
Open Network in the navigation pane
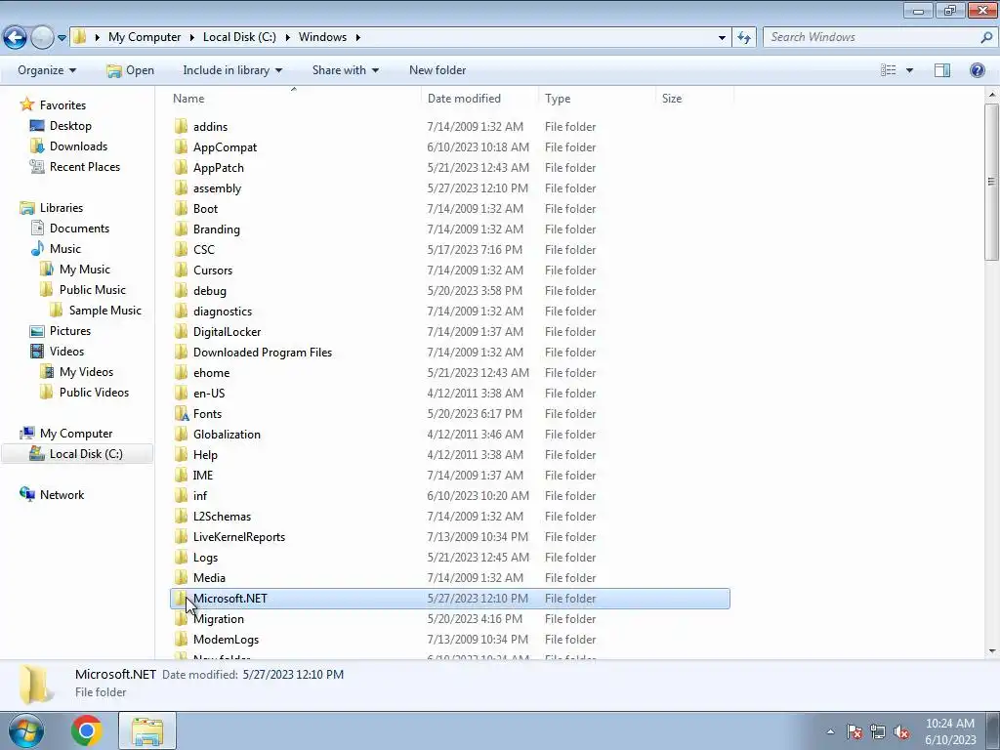coord(62,495)
